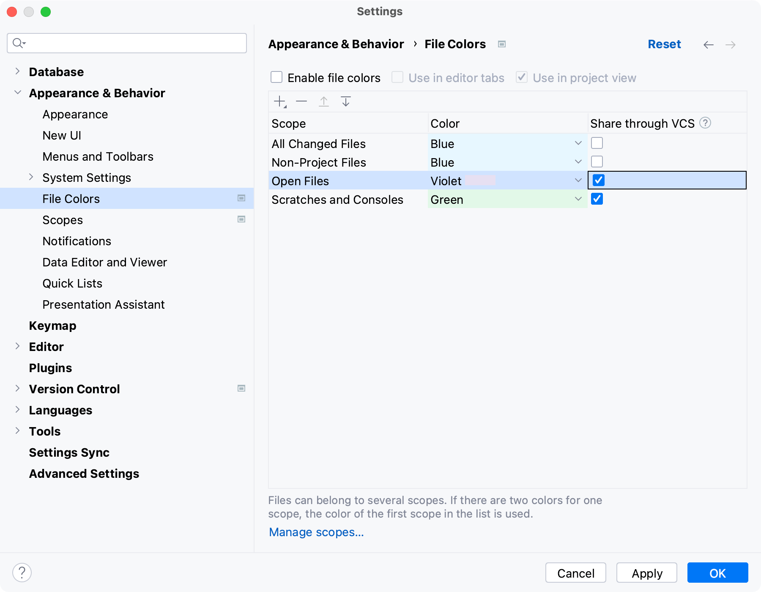Click the move down arrow icon
761x592 pixels.
pyautogui.click(x=346, y=101)
